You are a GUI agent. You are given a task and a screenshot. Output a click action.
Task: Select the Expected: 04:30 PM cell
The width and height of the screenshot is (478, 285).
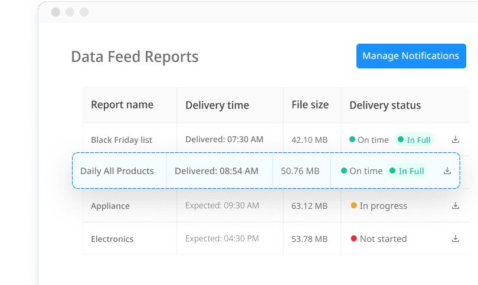point(222,238)
